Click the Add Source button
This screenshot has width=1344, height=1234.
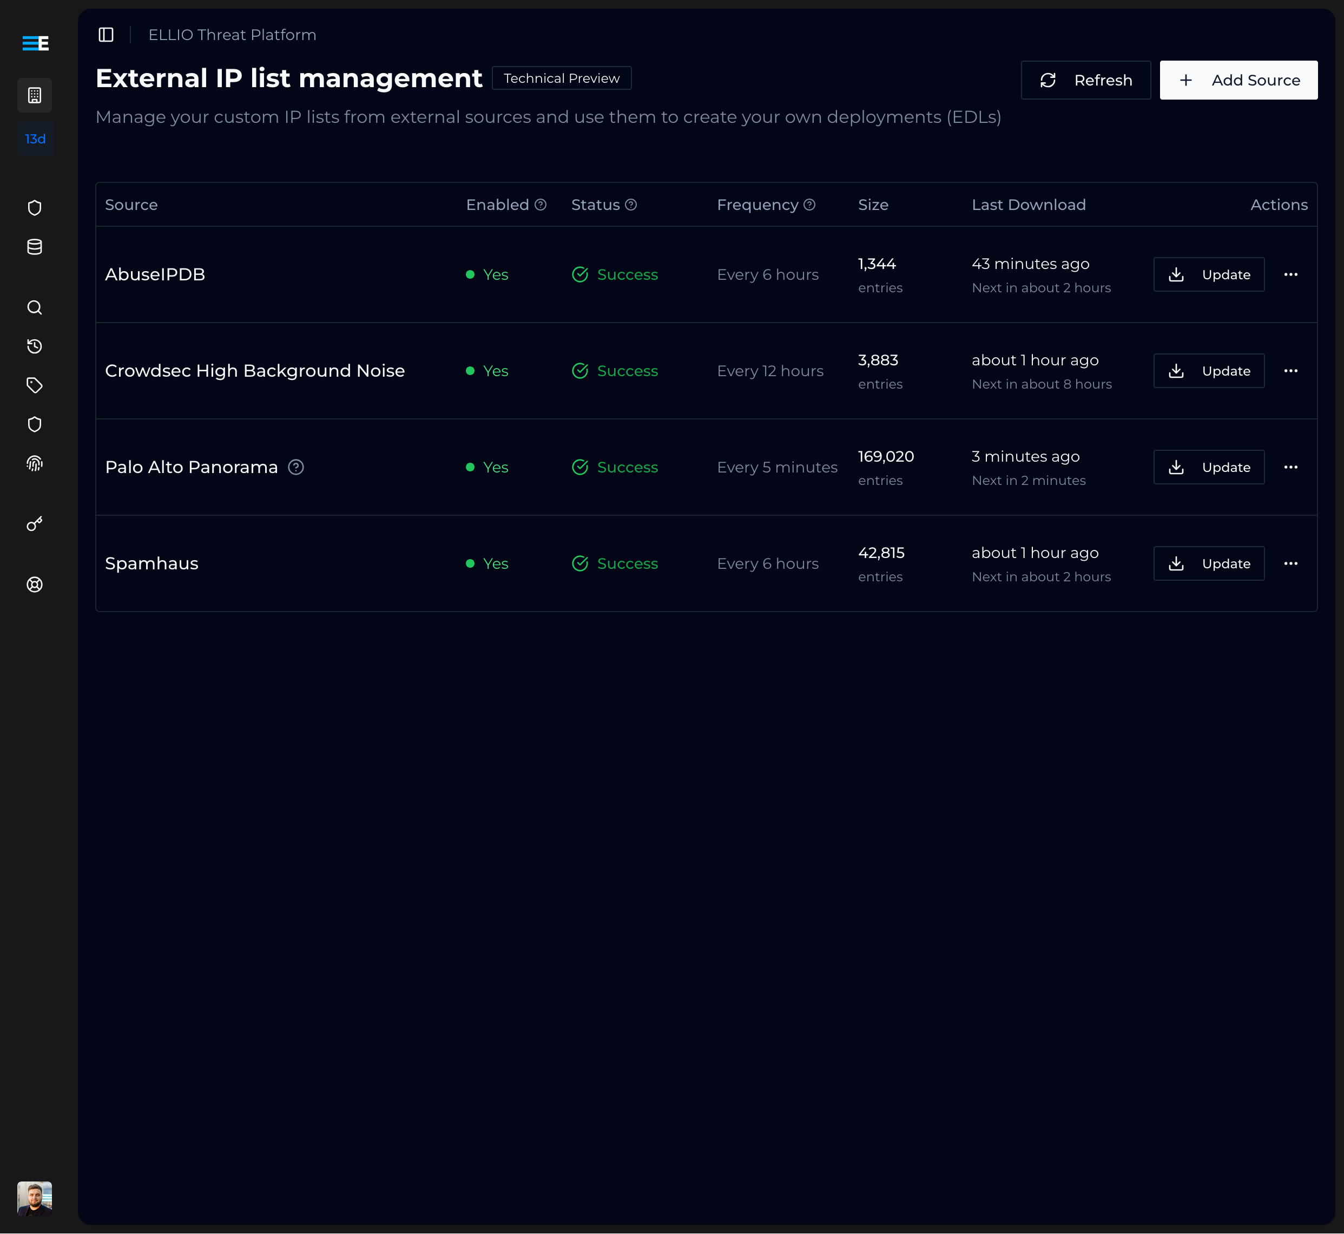[1238, 80]
